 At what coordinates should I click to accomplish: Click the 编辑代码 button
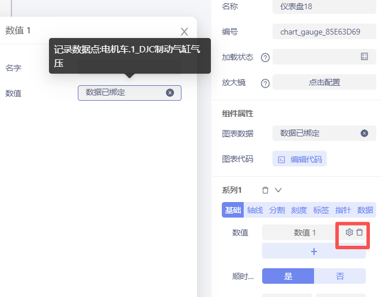(x=300, y=159)
